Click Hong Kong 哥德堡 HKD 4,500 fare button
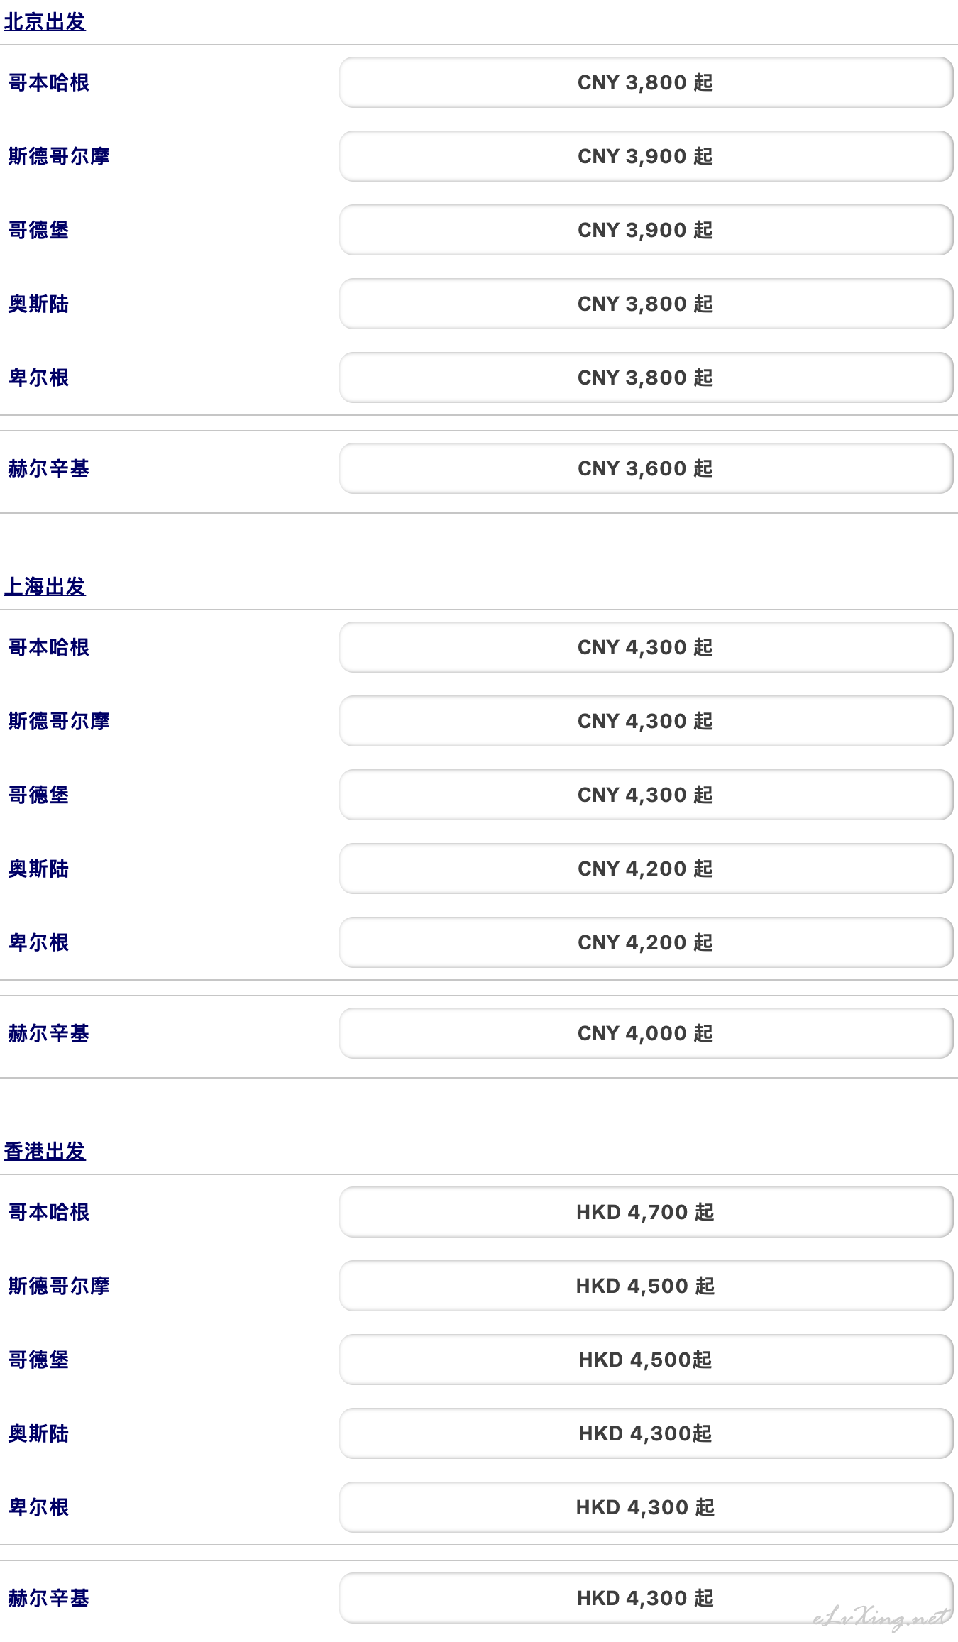Screen dimensions: 958x1642 (x=646, y=1360)
